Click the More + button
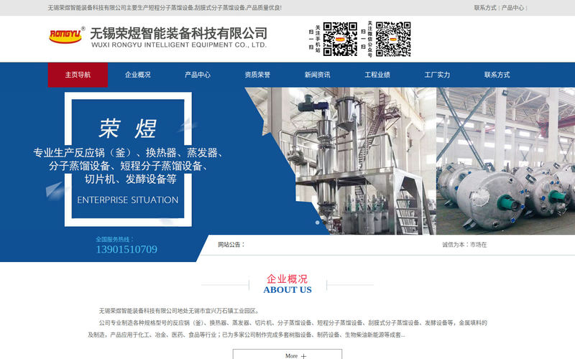The image size is (575, 359). 287,354
